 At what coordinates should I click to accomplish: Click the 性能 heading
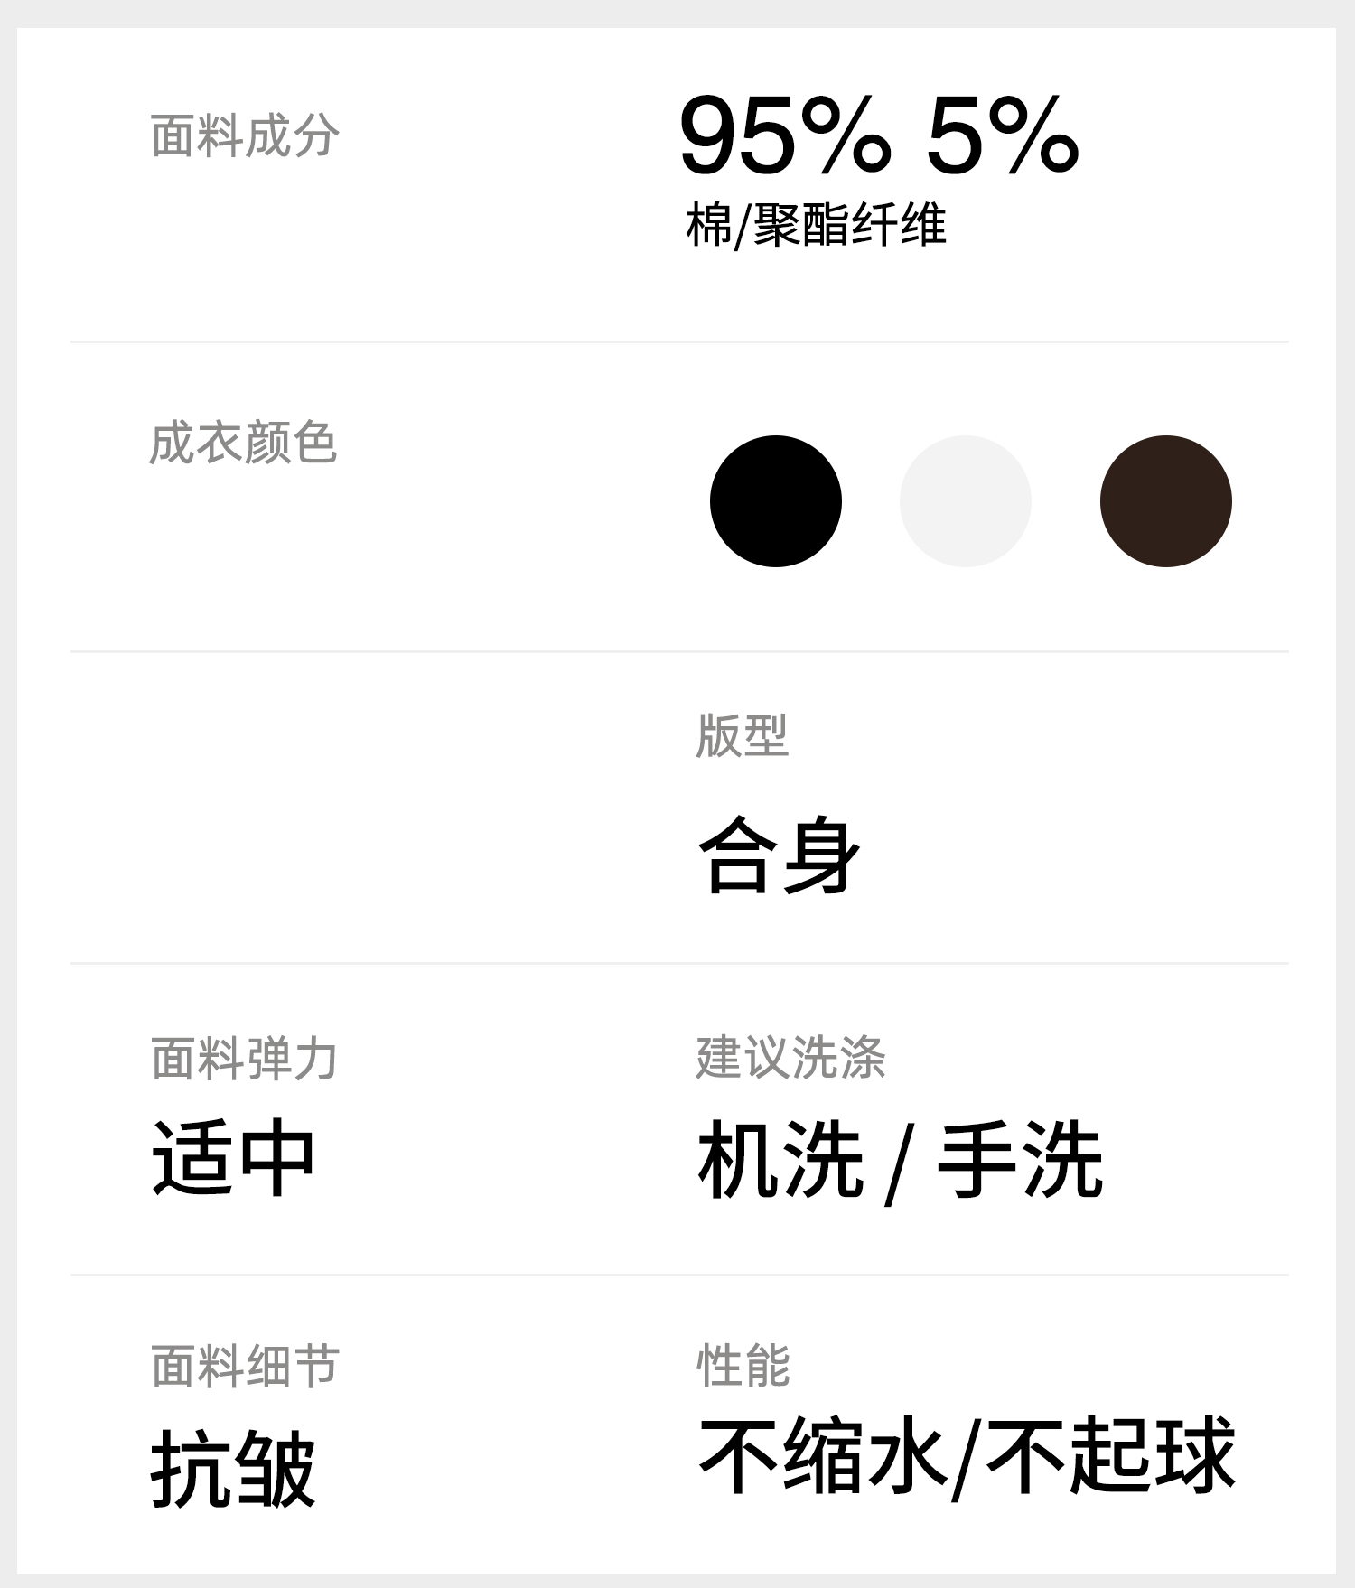point(743,1365)
